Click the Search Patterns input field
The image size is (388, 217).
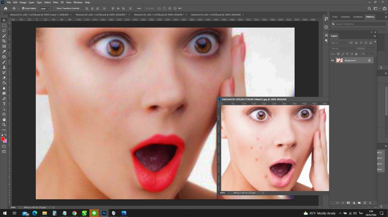[x=358, y=24]
